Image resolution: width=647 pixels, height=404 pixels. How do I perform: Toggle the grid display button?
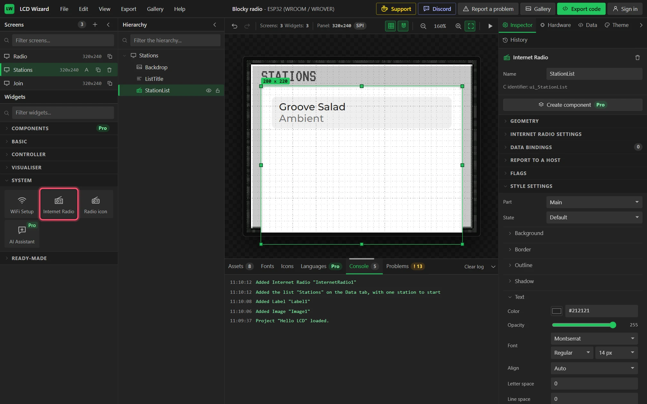coord(391,26)
